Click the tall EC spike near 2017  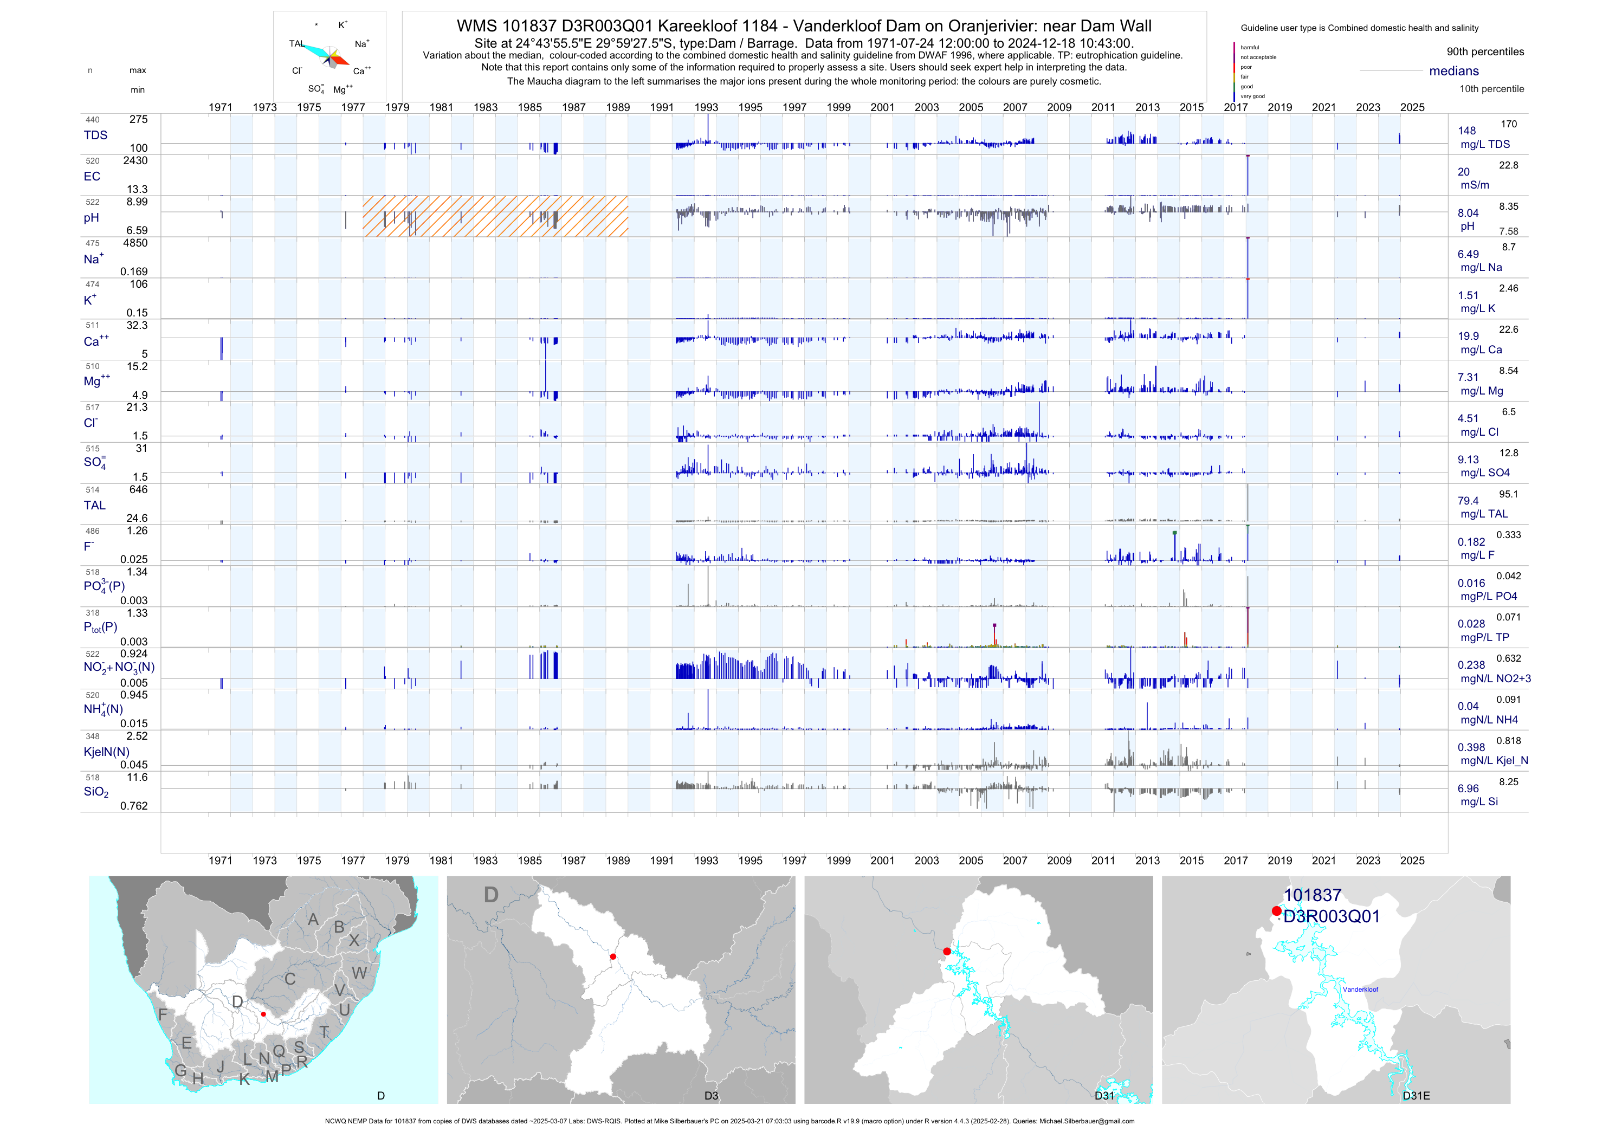1248,175
